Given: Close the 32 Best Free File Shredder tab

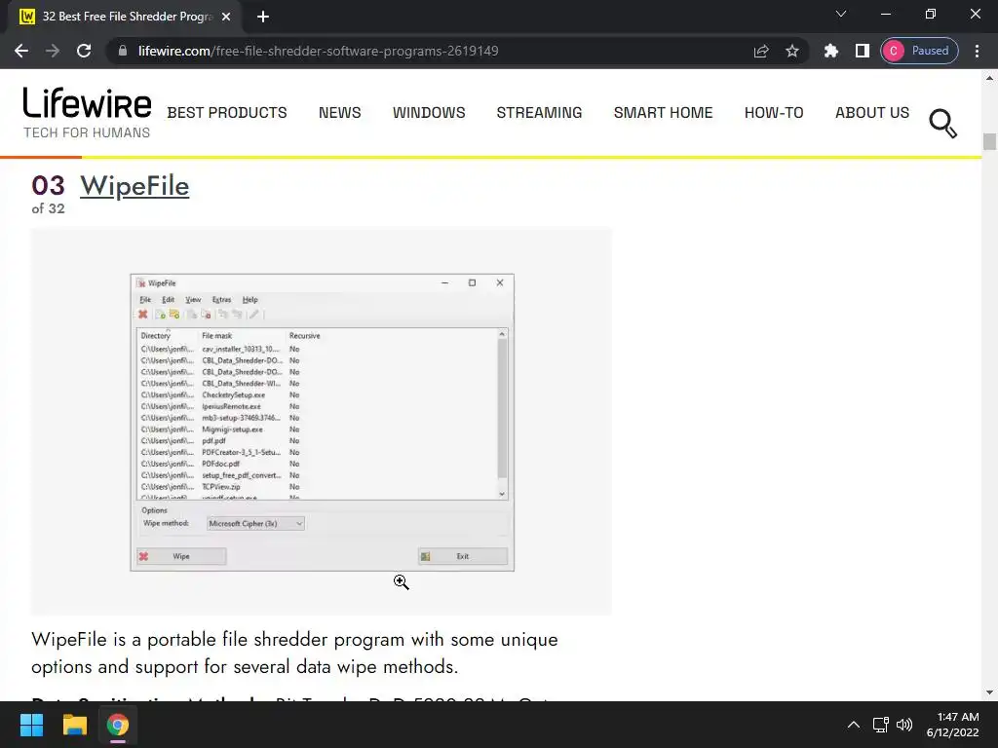Looking at the screenshot, I should coord(226,17).
